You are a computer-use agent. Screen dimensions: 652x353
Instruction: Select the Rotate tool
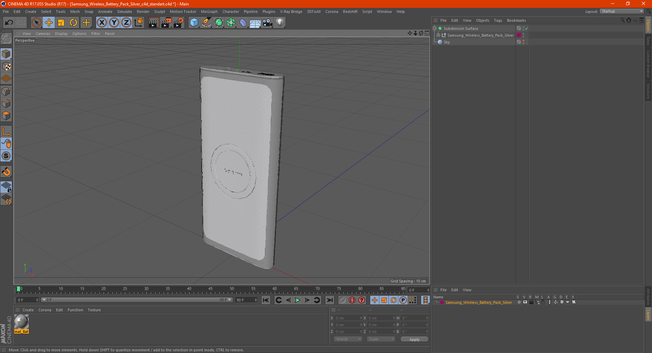click(73, 23)
